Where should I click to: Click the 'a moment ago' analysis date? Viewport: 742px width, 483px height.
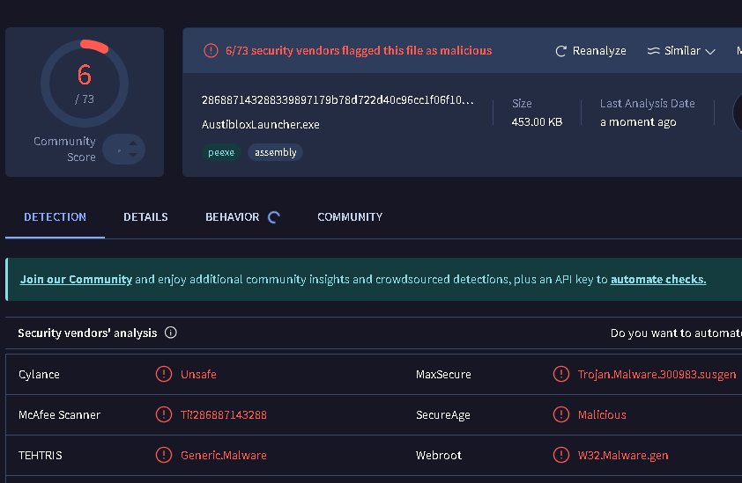click(x=638, y=122)
